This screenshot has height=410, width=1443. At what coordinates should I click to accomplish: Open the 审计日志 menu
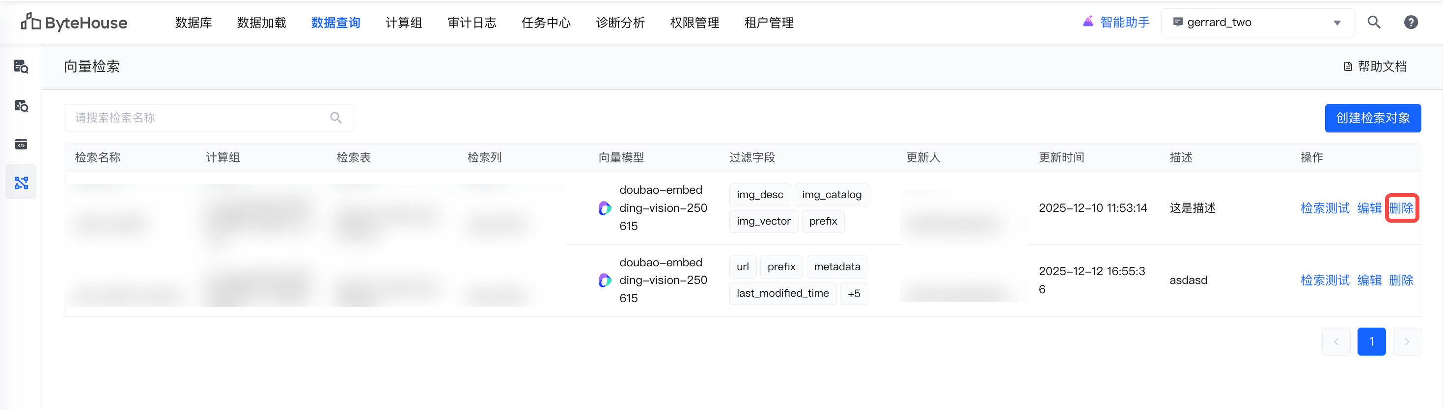coord(472,23)
